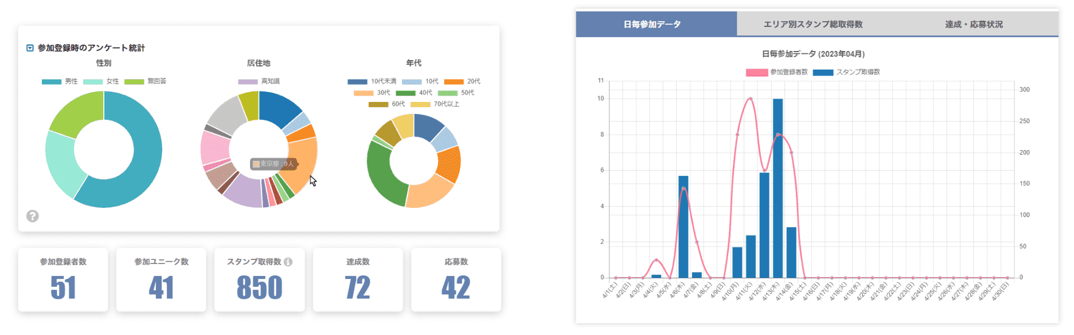The height and width of the screenshot is (335, 1074).
Task: Hide スタンプ取得数 bars in chart legend
Action: pos(846,72)
